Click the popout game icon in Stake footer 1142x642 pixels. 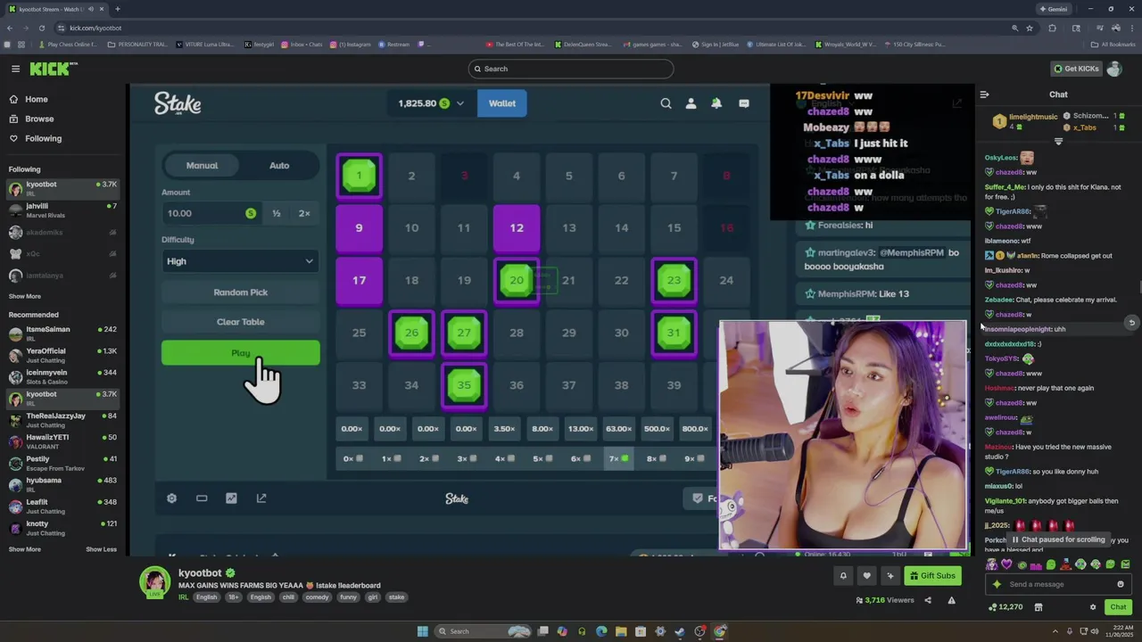click(x=261, y=498)
